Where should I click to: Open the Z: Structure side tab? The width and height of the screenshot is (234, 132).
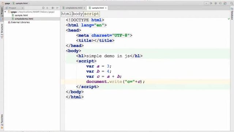pos(2,31)
